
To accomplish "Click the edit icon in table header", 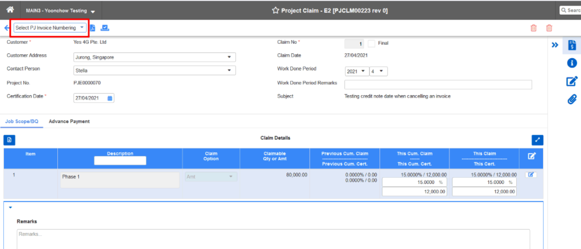I will [x=531, y=156].
